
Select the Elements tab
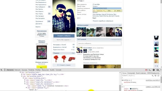[x=10, y=70]
